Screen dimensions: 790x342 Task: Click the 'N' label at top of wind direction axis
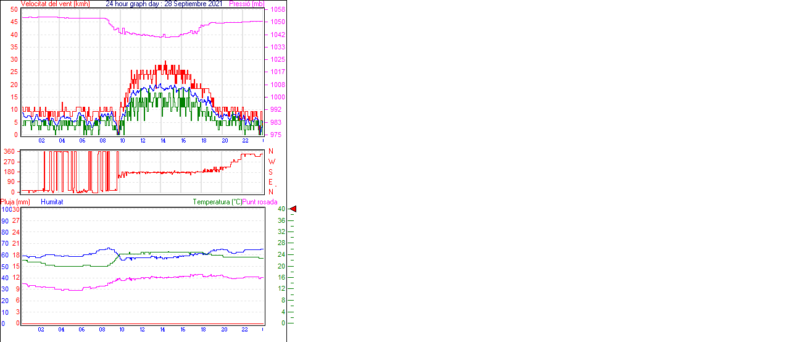coord(271,151)
